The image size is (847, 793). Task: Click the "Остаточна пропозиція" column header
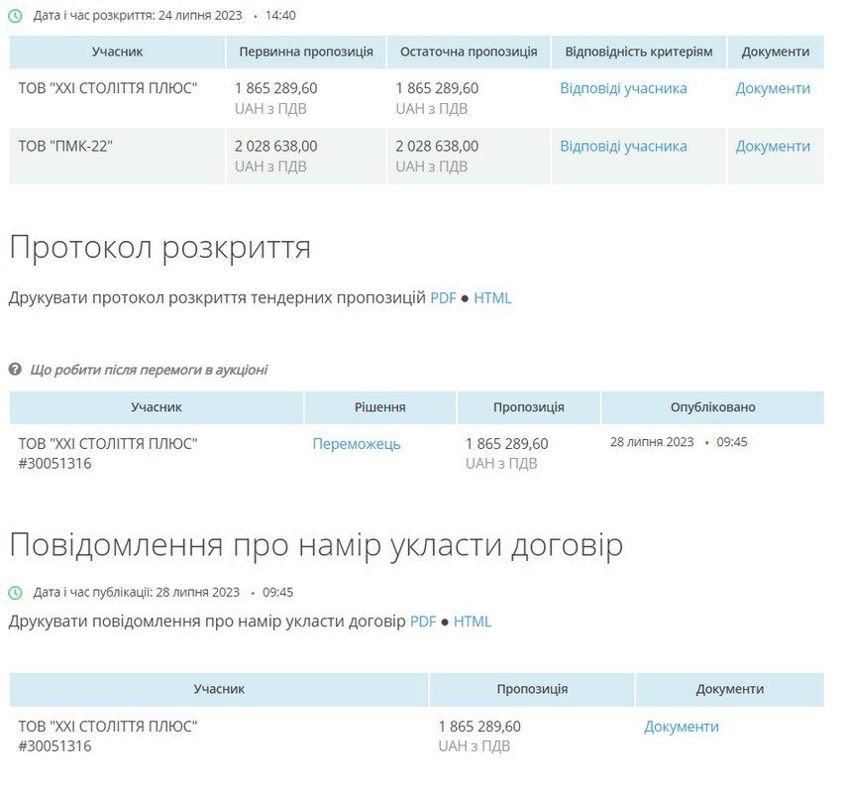point(472,52)
